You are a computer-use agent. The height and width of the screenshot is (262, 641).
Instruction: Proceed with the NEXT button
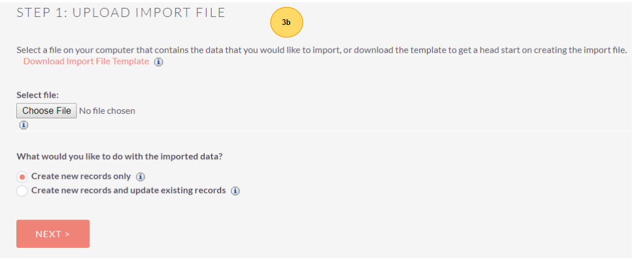[53, 234]
